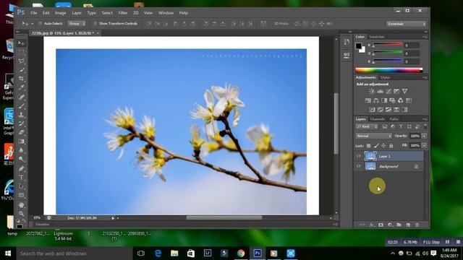Open the Window menu
Screen dimensions: 463x260
[x=166, y=13]
